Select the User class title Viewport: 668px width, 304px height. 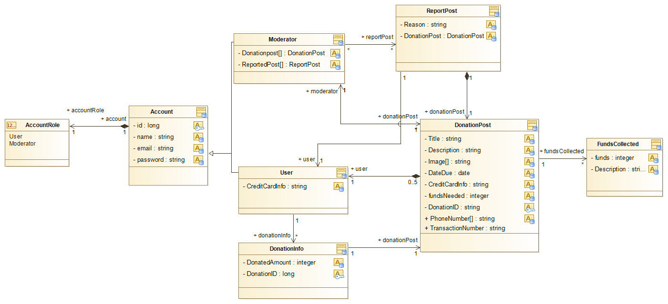[x=287, y=173]
